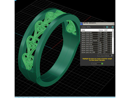This screenshot has width=130, height=98.
Task: Select the White Gold:9KW row
Action: [96, 44]
